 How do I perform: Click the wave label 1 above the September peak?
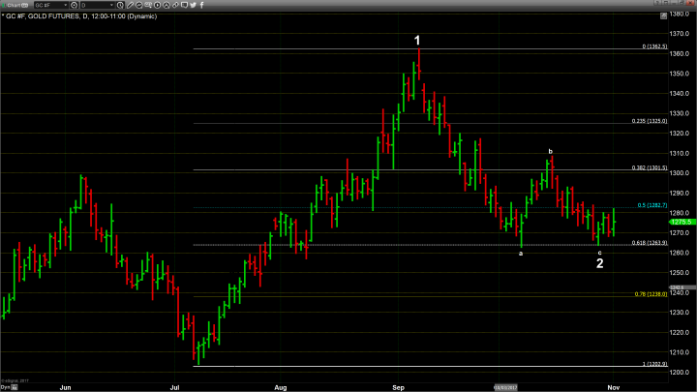point(417,41)
